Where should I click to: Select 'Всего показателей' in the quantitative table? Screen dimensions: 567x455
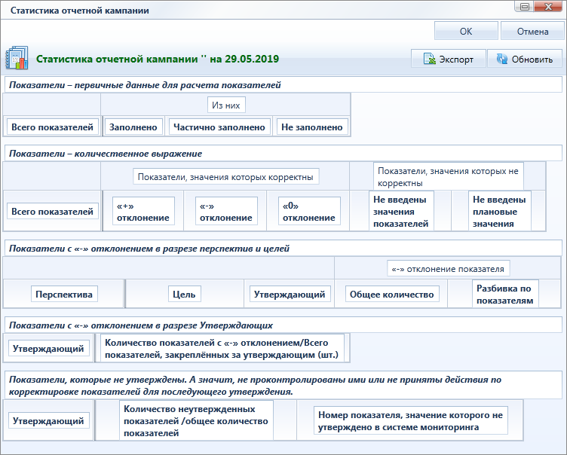point(53,212)
